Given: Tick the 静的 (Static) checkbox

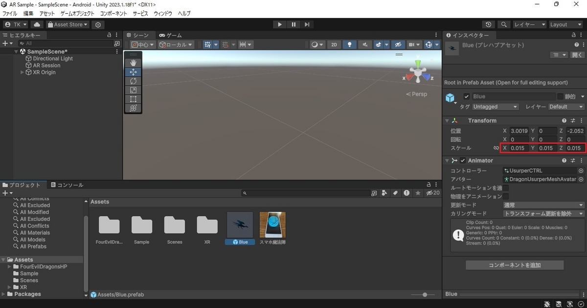Looking at the screenshot, I should (561, 97).
